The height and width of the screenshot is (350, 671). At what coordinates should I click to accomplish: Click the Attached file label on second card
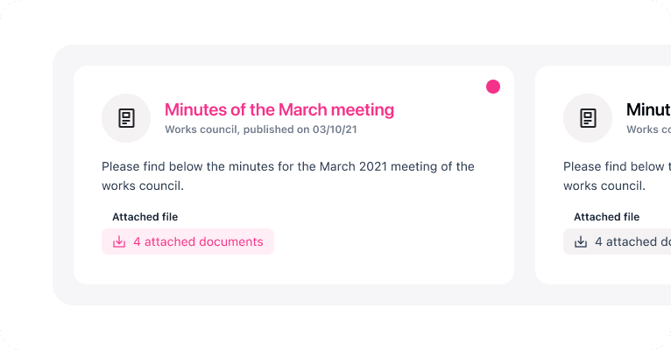606,217
